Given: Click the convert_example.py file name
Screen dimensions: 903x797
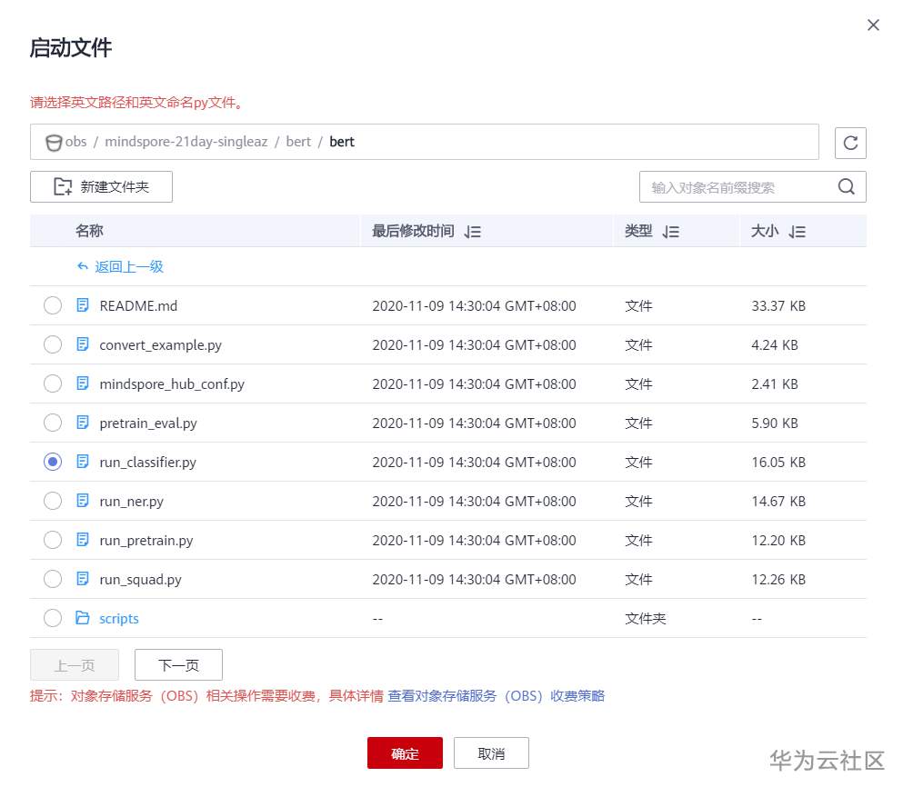Looking at the screenshot, I should pos(161,344).
